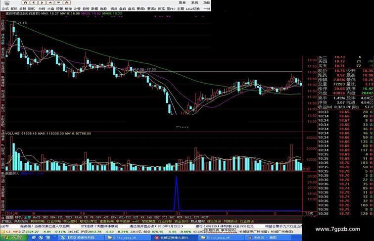The image size is (374, 241).
Task: Open the 功能 menu
Action: point(207,2)
